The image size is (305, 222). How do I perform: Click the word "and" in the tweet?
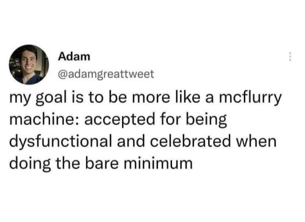[131, 141]
